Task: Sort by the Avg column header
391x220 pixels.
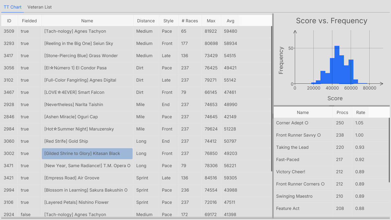Action: pyautogui.click(x=230, y=21)
